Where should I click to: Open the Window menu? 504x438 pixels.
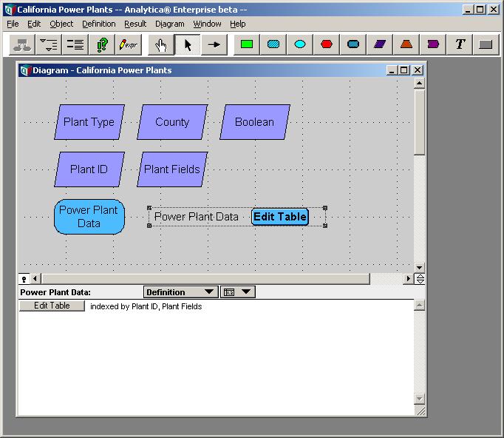pyautogui.click(x=207, y=24)
